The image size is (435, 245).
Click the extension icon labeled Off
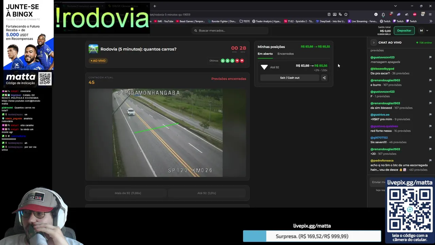click(423, 14)
